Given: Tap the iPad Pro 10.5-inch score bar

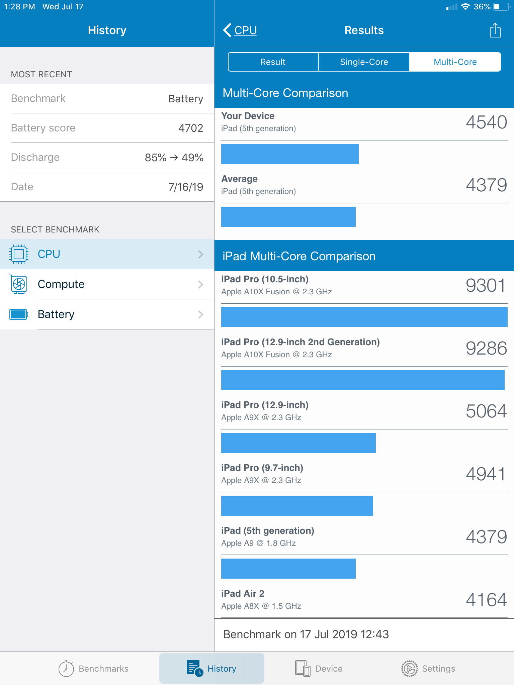Looking at the screenshot, I should tap(364, 317).
